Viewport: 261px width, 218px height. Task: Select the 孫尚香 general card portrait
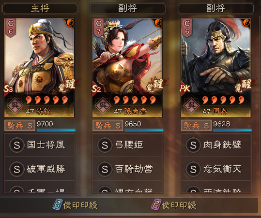point(127,68)
